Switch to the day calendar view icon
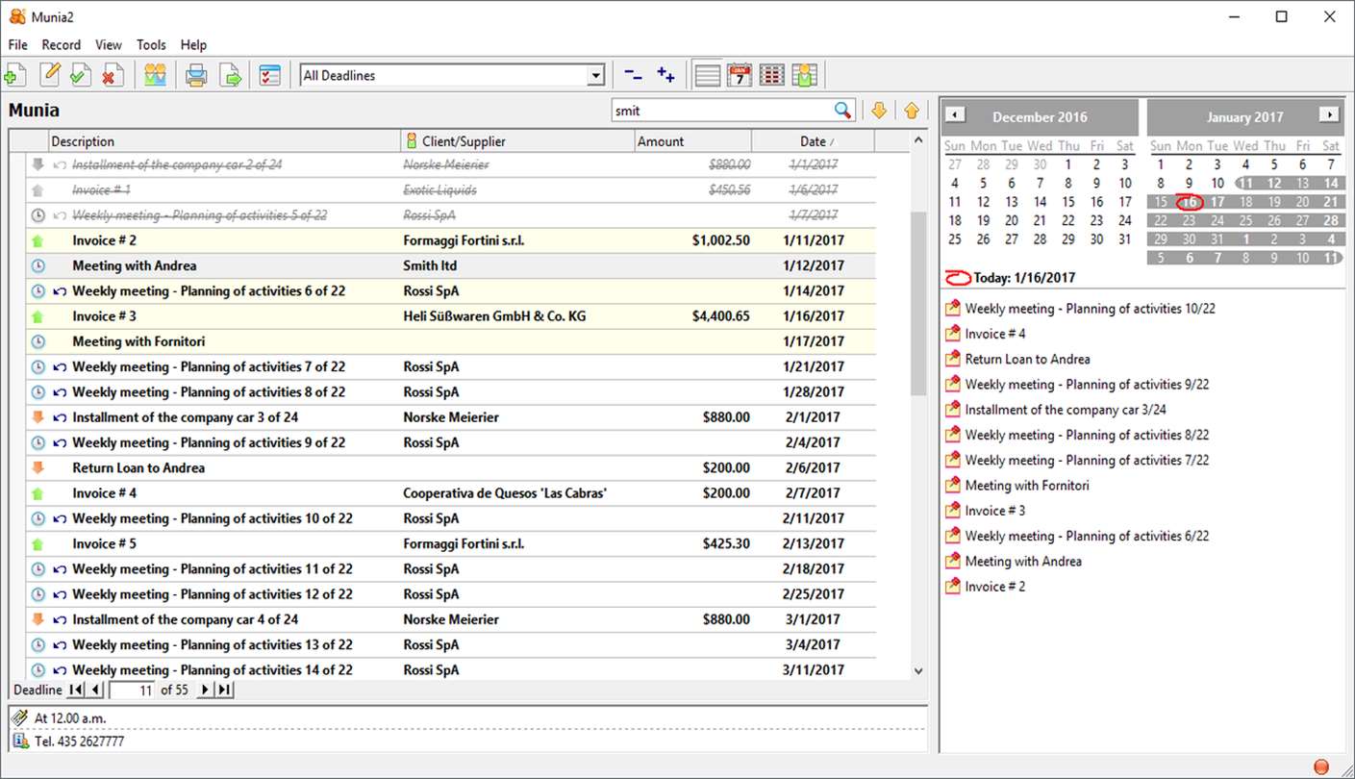This screenshot has height=779, width=1355. [740, 75]
